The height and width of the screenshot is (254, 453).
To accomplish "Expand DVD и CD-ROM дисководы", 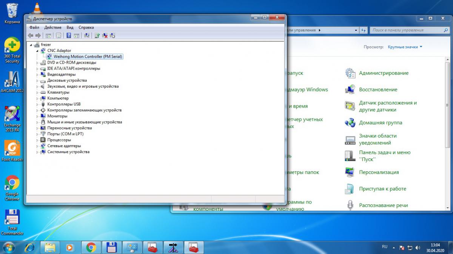I will click(x=37, y=62).
